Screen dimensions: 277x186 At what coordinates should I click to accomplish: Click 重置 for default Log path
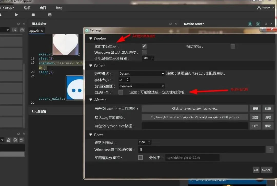tap(255, 117)
